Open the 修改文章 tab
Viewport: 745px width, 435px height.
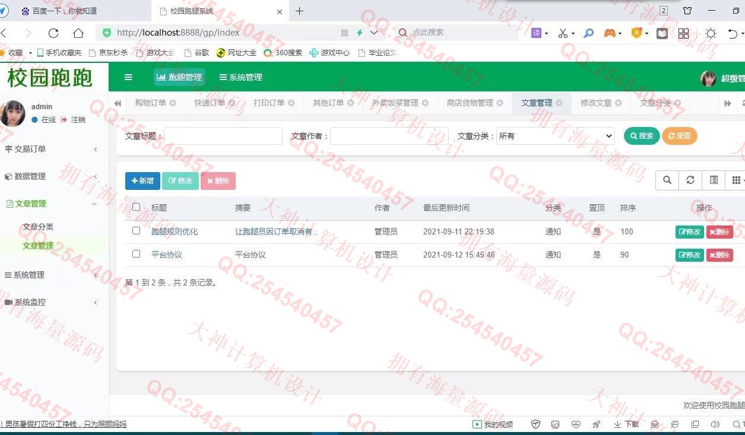[596, 103]
